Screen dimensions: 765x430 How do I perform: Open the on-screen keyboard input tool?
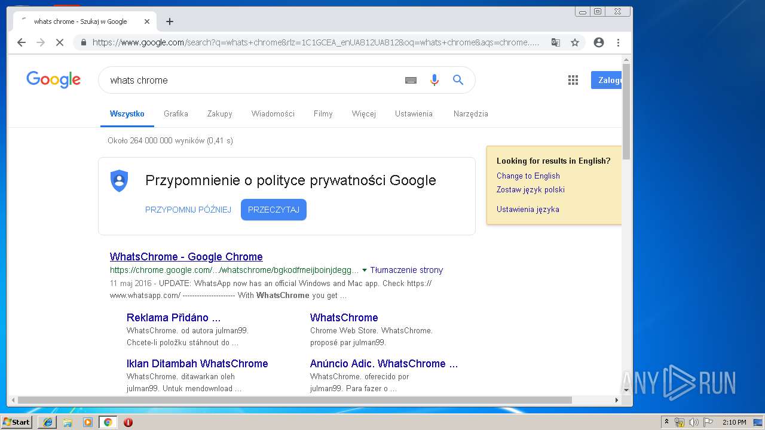(x=411, y=80)
